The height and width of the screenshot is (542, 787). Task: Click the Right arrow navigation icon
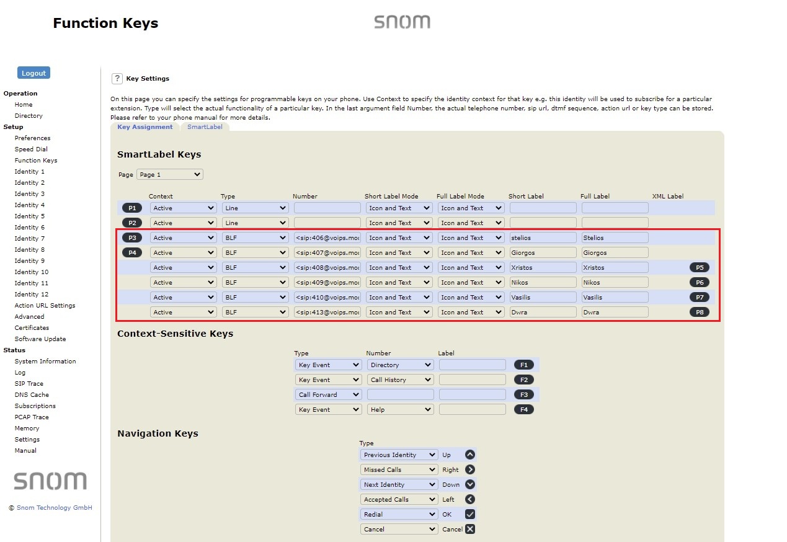[470, 469]
